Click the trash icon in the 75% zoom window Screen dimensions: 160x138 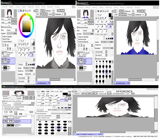click(10, 49)
